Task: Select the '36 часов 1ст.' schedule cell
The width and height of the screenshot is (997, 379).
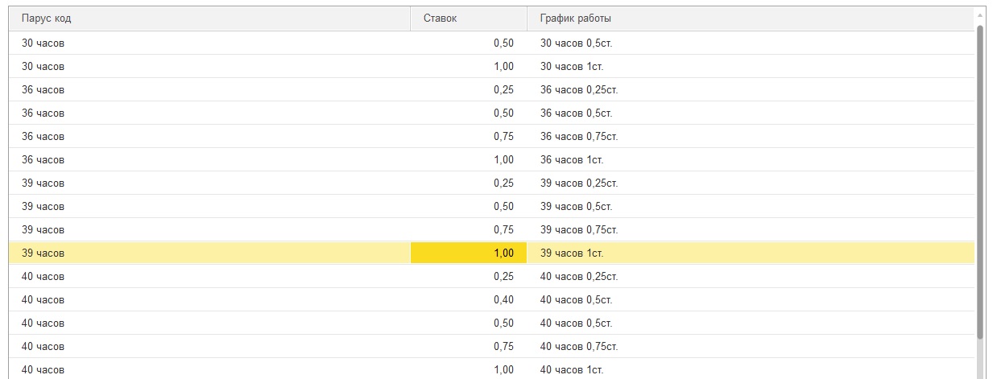Action: coord(572,159)
